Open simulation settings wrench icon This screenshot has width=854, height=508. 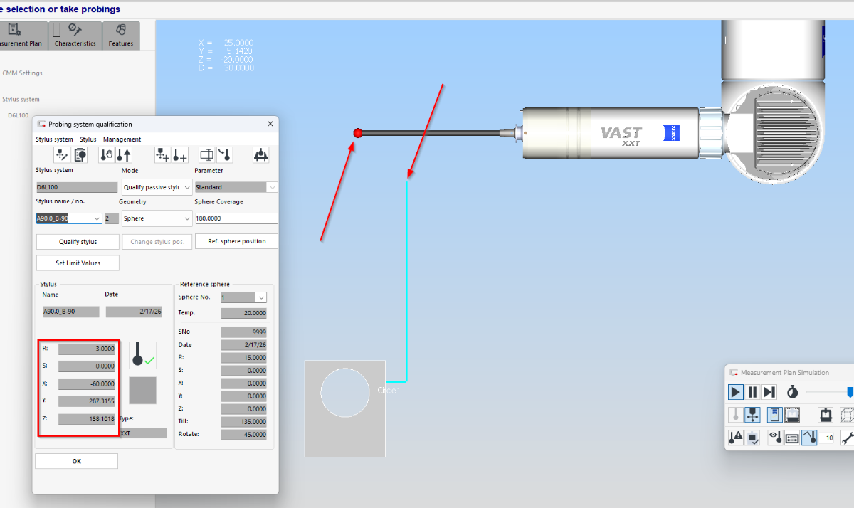[x=848, y=438]
